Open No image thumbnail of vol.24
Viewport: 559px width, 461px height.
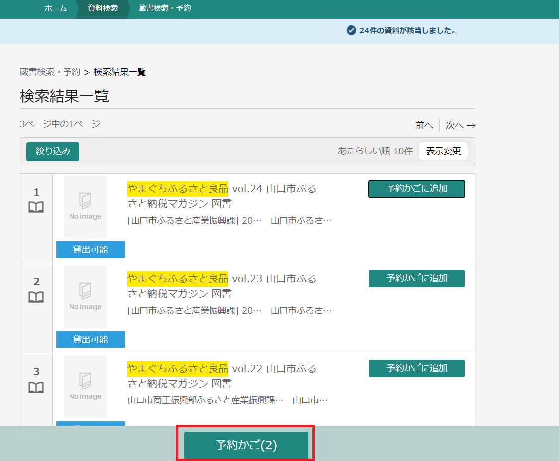[x=85, y=206]
